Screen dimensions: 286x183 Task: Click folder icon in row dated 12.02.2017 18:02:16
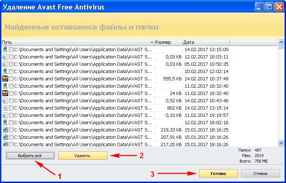[x=5, y=122]
